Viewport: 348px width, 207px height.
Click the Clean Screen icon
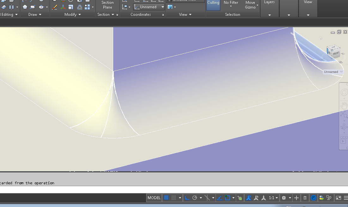coord(338,198)
